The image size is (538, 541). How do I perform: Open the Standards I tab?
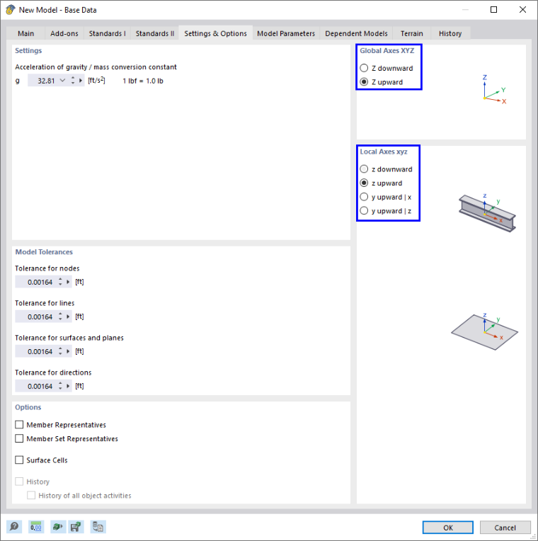point(108,33)
